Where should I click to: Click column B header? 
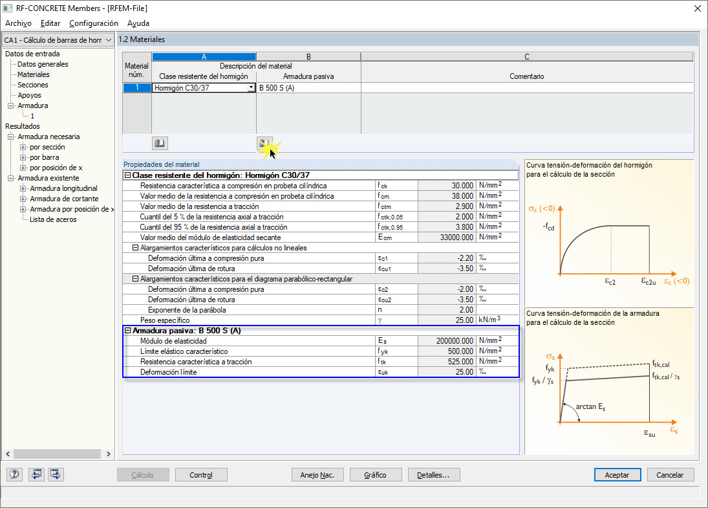tap(308, 56)
